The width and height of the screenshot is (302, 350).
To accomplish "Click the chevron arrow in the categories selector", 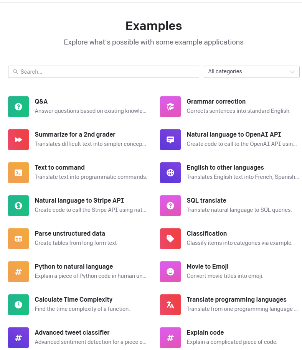I will pyautogui.click(x=292, y=72).
